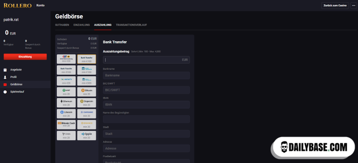Focus the Auszahlungsbetrag EUR amount field
The height and width of the screenshot is (163, 358).
[x=146, y=60]
